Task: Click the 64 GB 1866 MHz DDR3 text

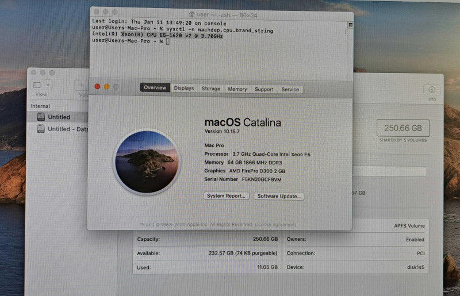Action: 255,163
